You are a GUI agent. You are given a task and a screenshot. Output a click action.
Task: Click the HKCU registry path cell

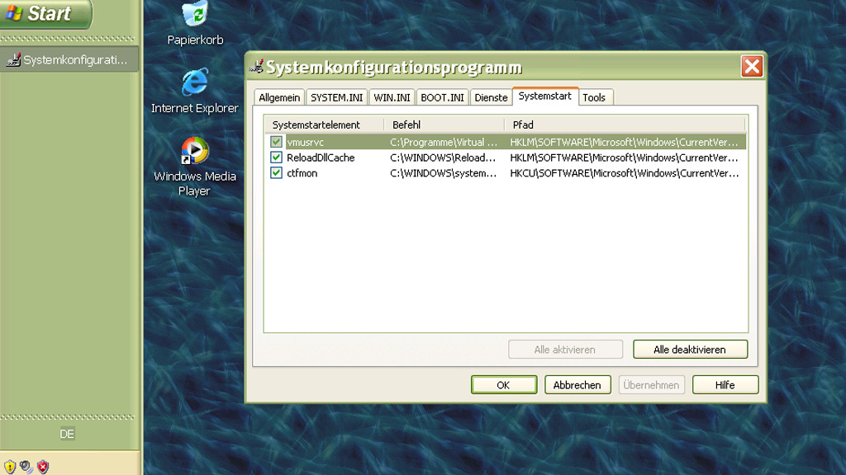click(625, 173)
